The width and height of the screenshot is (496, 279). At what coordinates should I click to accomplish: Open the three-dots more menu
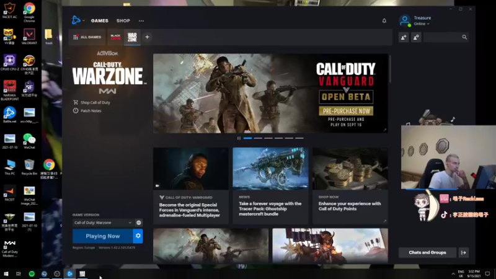coord(141,21)
